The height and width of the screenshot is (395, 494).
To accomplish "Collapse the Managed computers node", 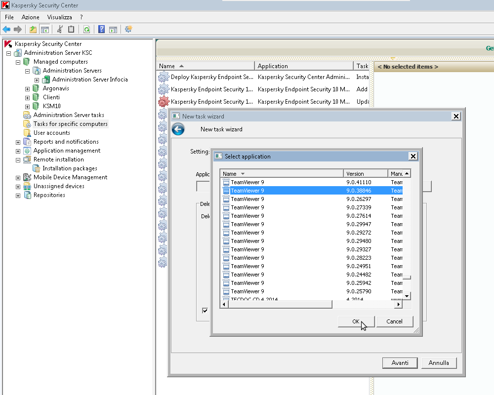I will (18, 62).
